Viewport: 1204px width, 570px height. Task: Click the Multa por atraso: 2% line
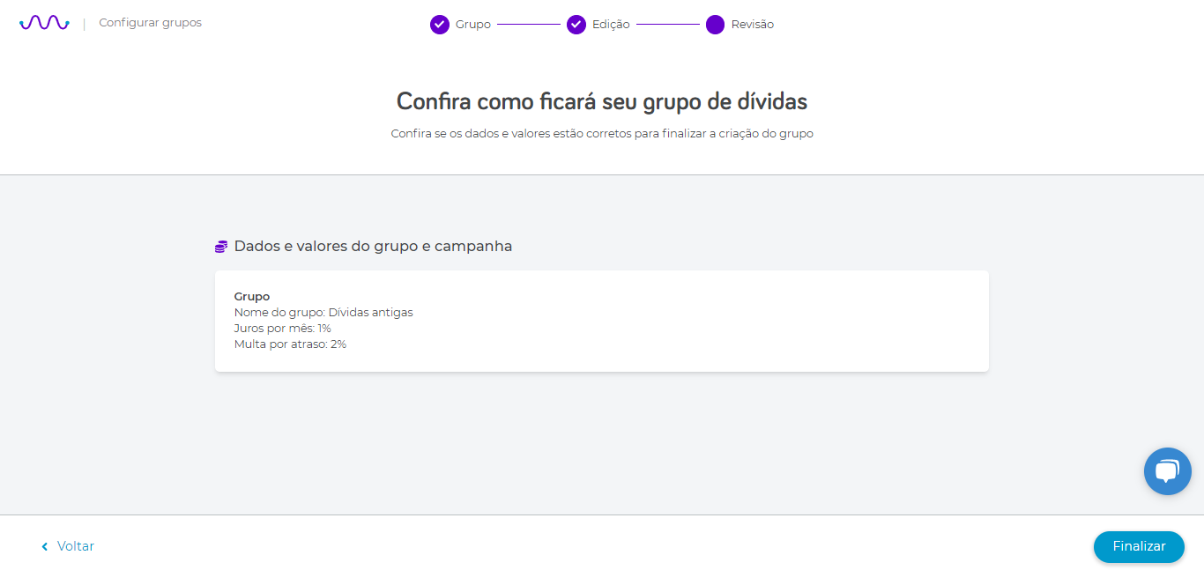tap(290, 344)
